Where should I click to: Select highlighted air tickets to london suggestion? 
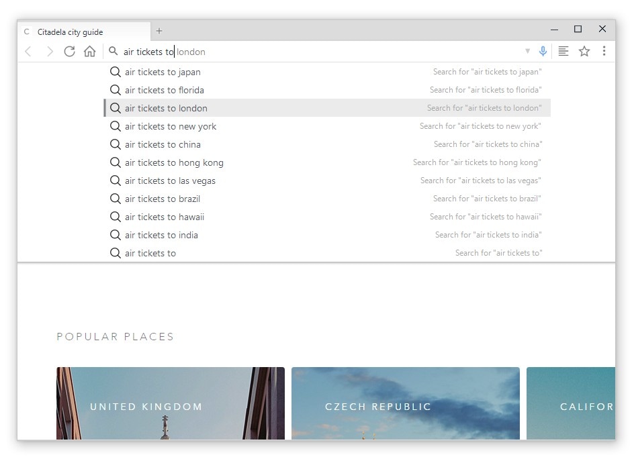pyautogui.click(x=327, y=108)
